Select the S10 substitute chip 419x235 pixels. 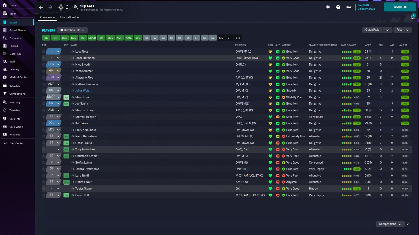coord(221,38)
